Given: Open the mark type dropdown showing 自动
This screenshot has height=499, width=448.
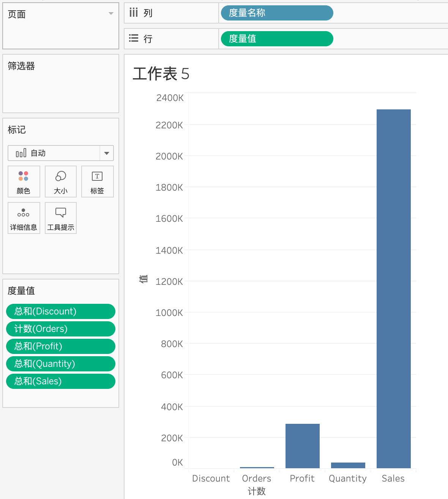Looking at the screenshot, I should pos(107,153).
